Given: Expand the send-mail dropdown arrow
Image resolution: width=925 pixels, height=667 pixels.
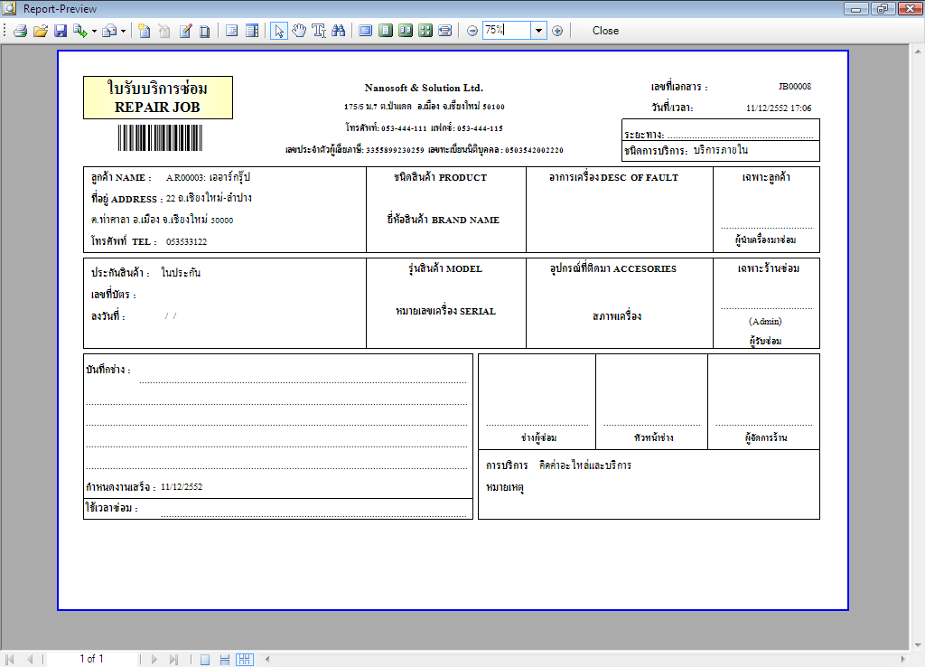Looking at the screenshot, I should tap(123, 31).
